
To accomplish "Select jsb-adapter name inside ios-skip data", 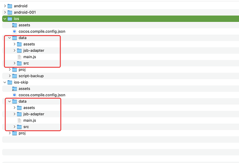I will coord(34,114).
